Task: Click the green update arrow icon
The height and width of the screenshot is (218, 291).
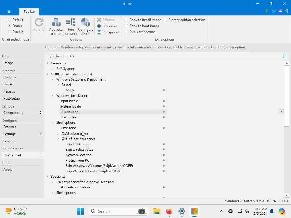Action: coord(267,11)
